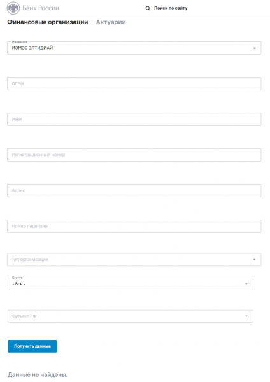Click the Статус field showing - Все -
Screen dimensions: 270x382
point(131,284)
